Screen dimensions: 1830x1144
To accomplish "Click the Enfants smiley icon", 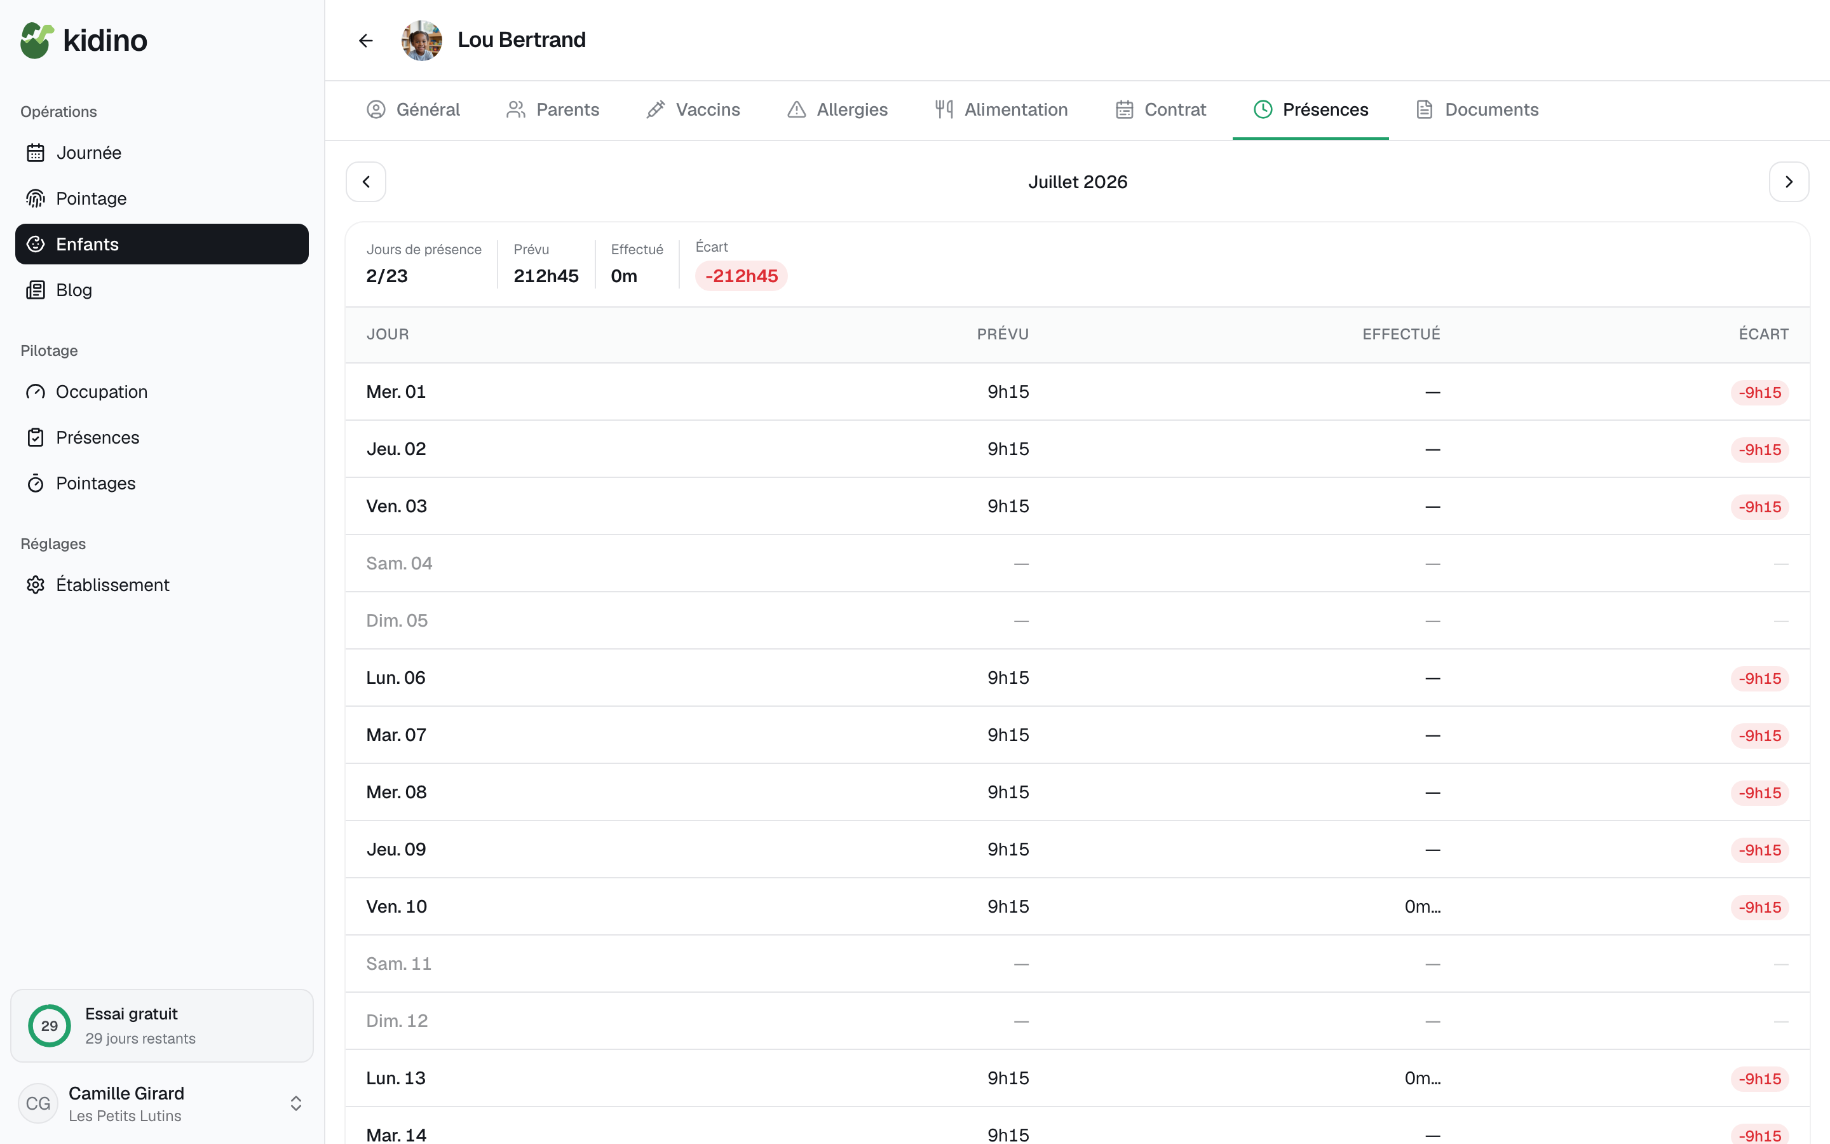I will point(36,245).
